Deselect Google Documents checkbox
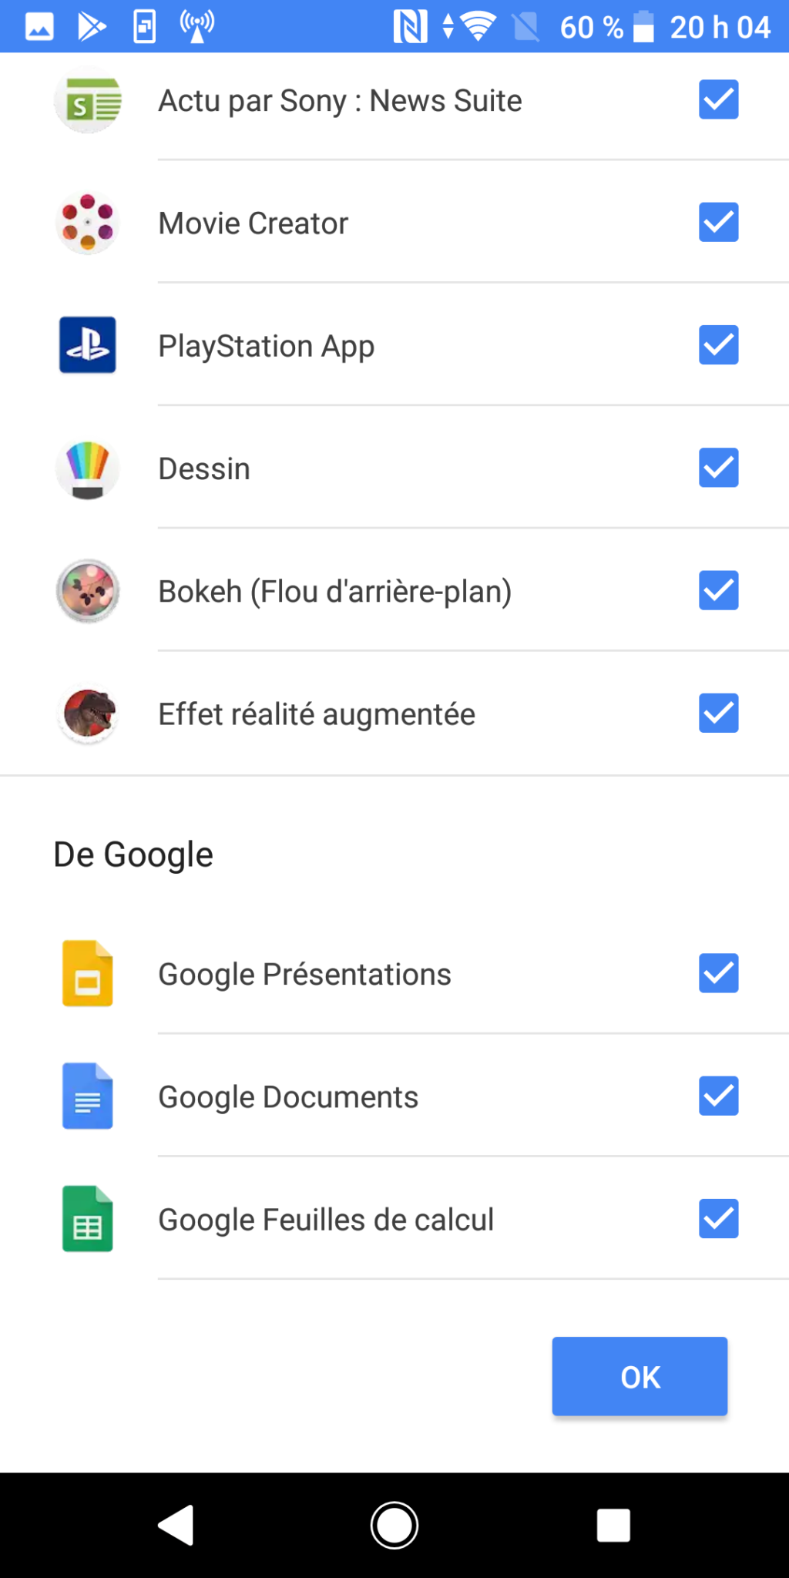The image size is (789, 1578). (718, 1096)
